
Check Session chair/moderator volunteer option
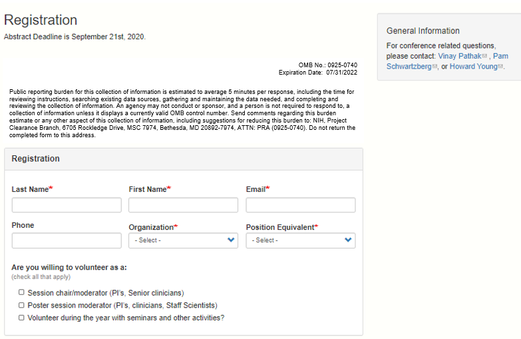click(21, 292)
